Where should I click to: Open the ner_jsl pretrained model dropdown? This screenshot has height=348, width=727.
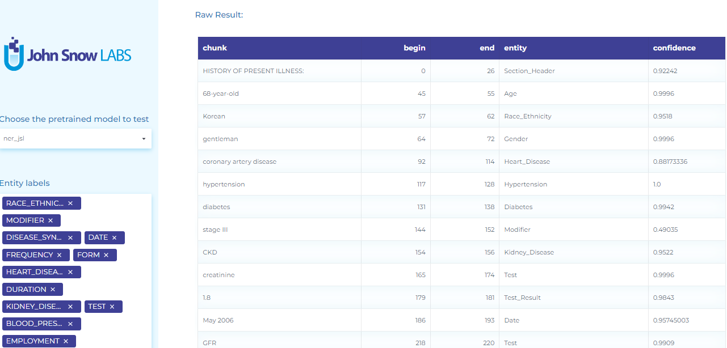(75, 139)
